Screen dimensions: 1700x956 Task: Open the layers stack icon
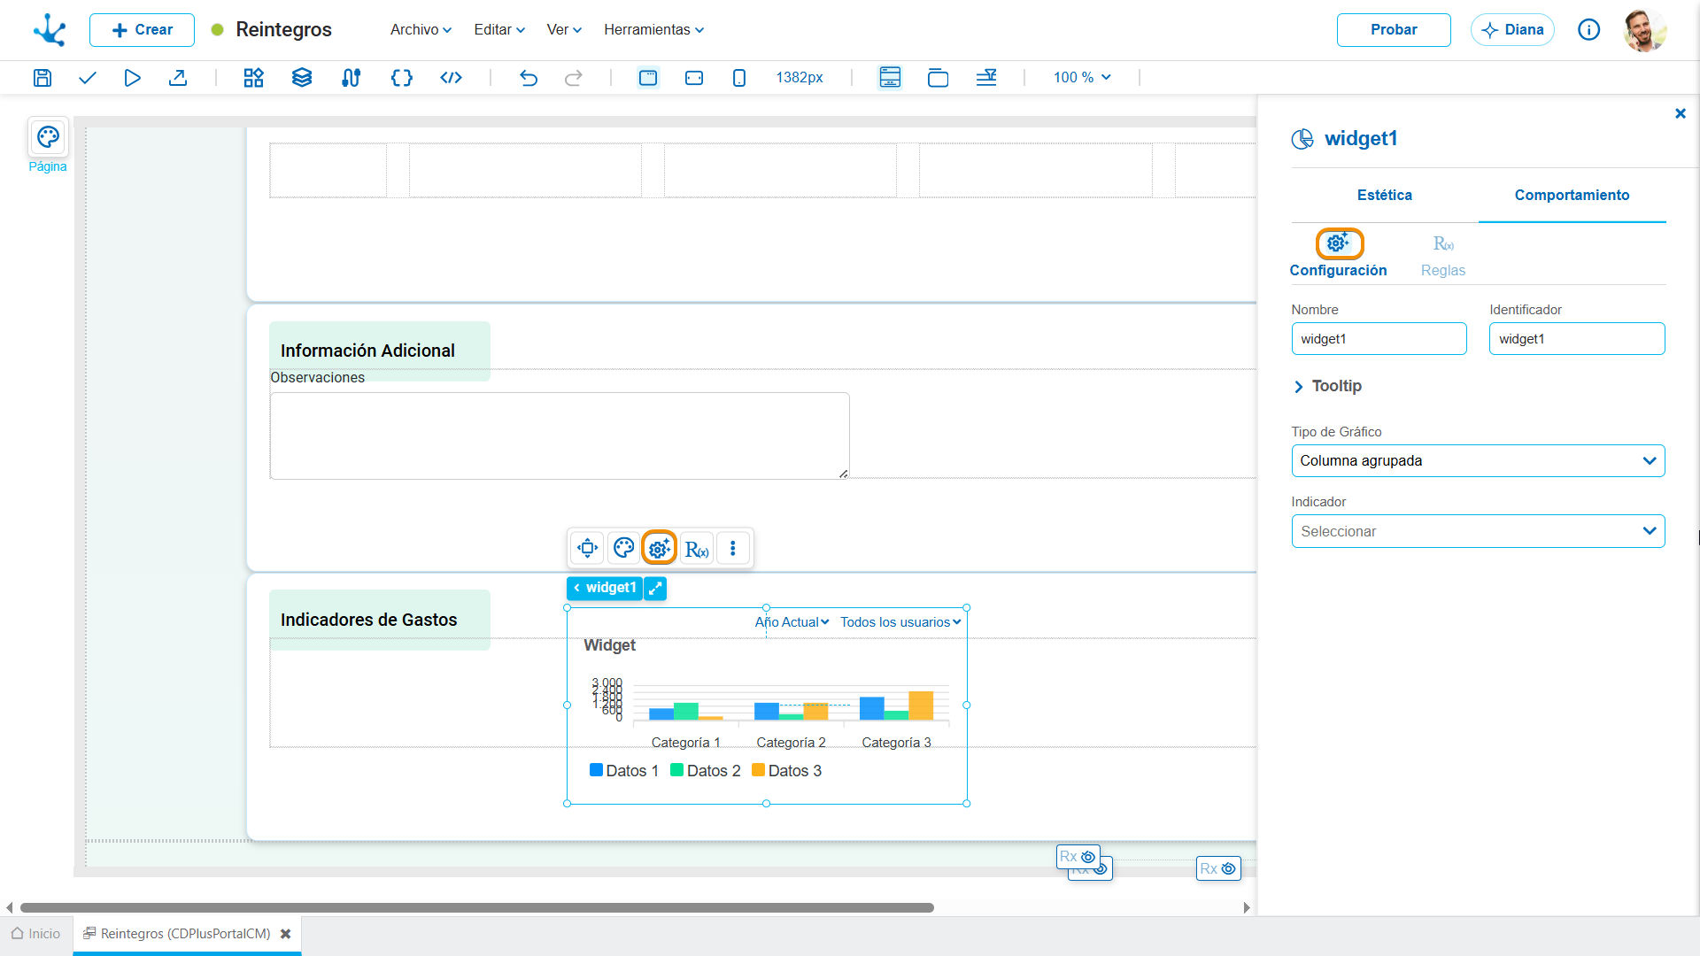coord(302,78)
